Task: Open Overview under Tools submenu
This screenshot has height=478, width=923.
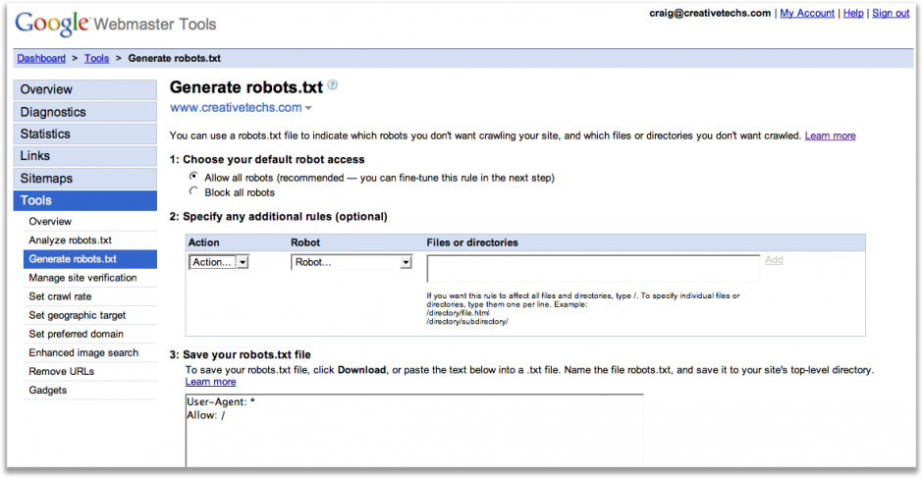Action: click(50, 222)
